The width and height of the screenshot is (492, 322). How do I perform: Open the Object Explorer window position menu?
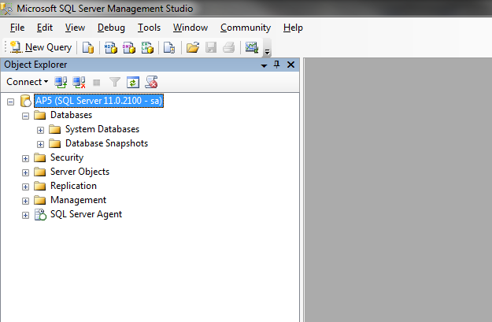pyautogui.click(x=264, y=65)
